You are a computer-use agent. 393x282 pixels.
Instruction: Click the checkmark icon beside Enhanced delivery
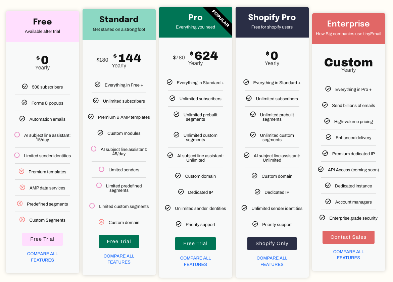329,137
